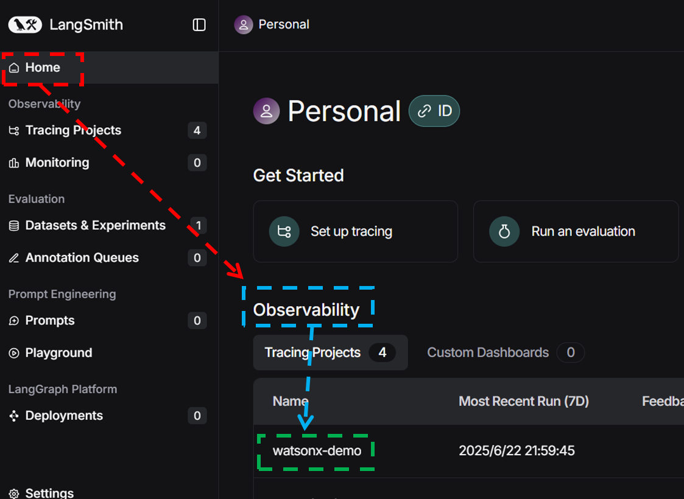
Task: Click the Run an evaluation flask icon
Action: [504, 231]
